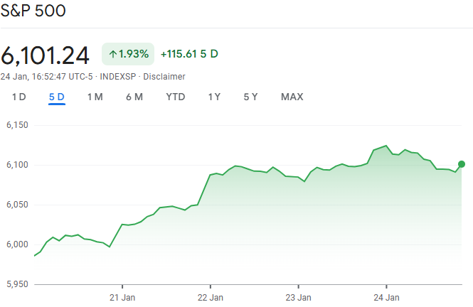473x307 pixels.
Task: Click the 24 Jan, 16:52:47 UTC-5 timestamp
Action: tap(46, 77)
